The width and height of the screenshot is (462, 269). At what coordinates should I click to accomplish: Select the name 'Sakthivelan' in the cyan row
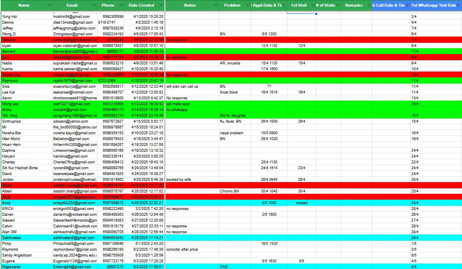[27, 238]
